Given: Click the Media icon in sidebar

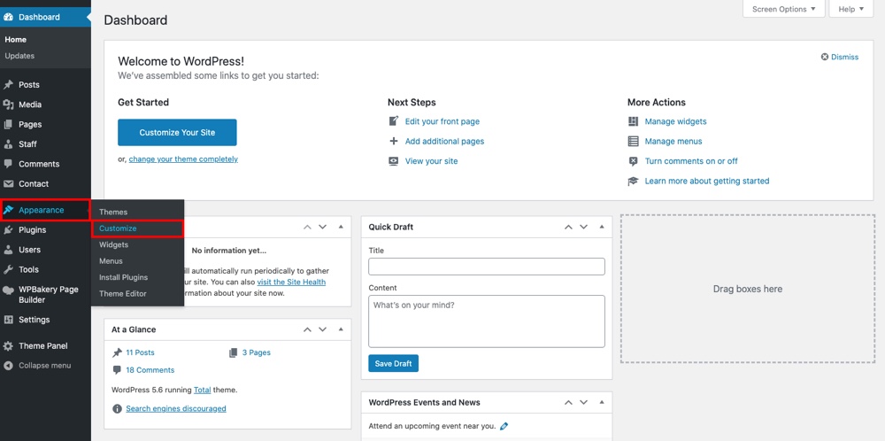Looking at the screenshot, I should coord(8,104).
